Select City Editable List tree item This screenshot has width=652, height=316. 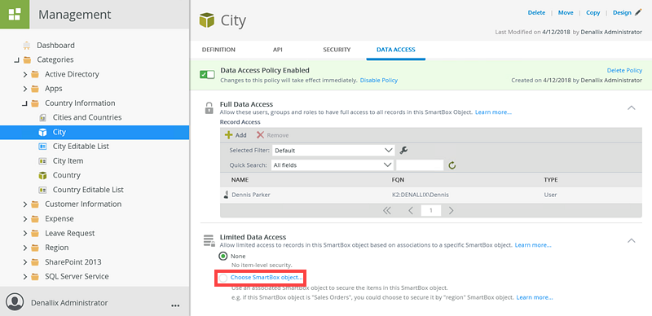(x=81, y=147)
